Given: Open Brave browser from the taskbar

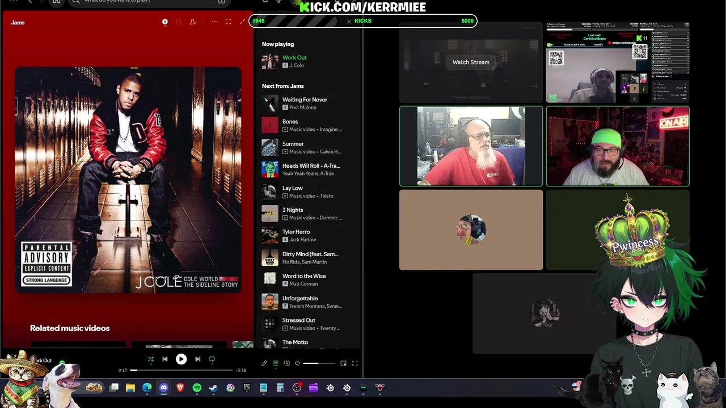Looking at the screenshot, I should click(x=180, y=388).
